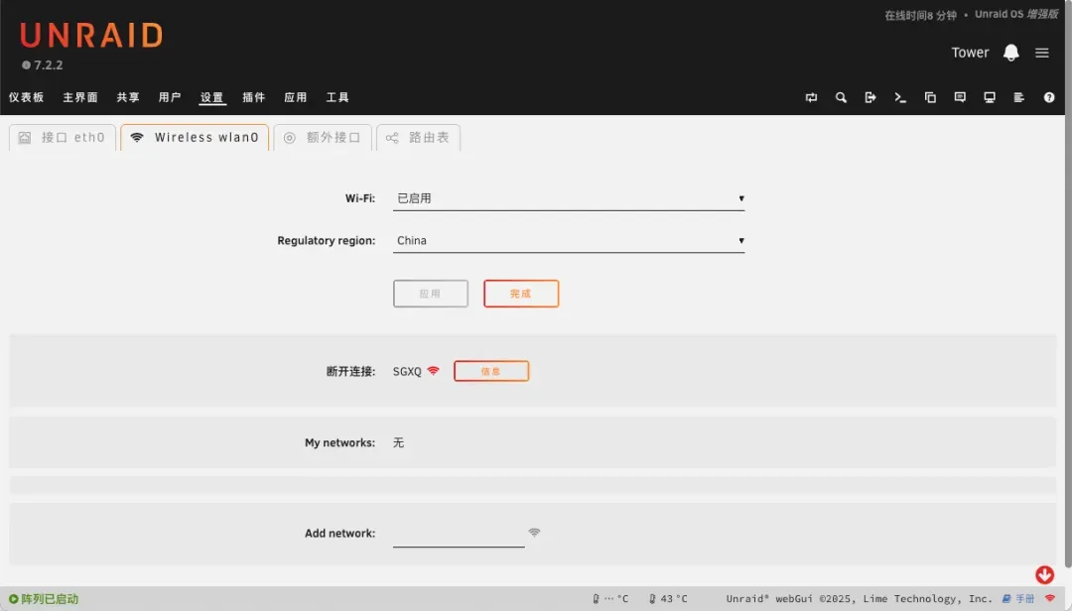Open the Regulatory region dropdown
The height and width of the screenshot is (611, 1072).
(x=569, y=241)
